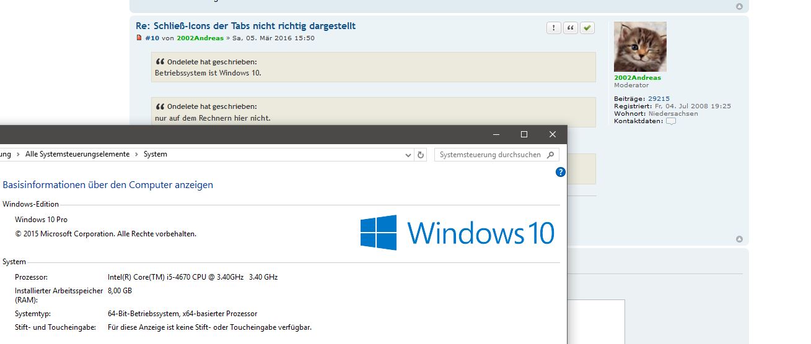The width and height of the screenshot is (811, 344).
Task: Go to Alle Systemsteuerungselemente breadcrumb
Action: tap(77, 154)
